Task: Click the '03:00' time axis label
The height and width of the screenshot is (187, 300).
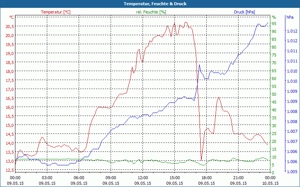Action: [47, 178]
